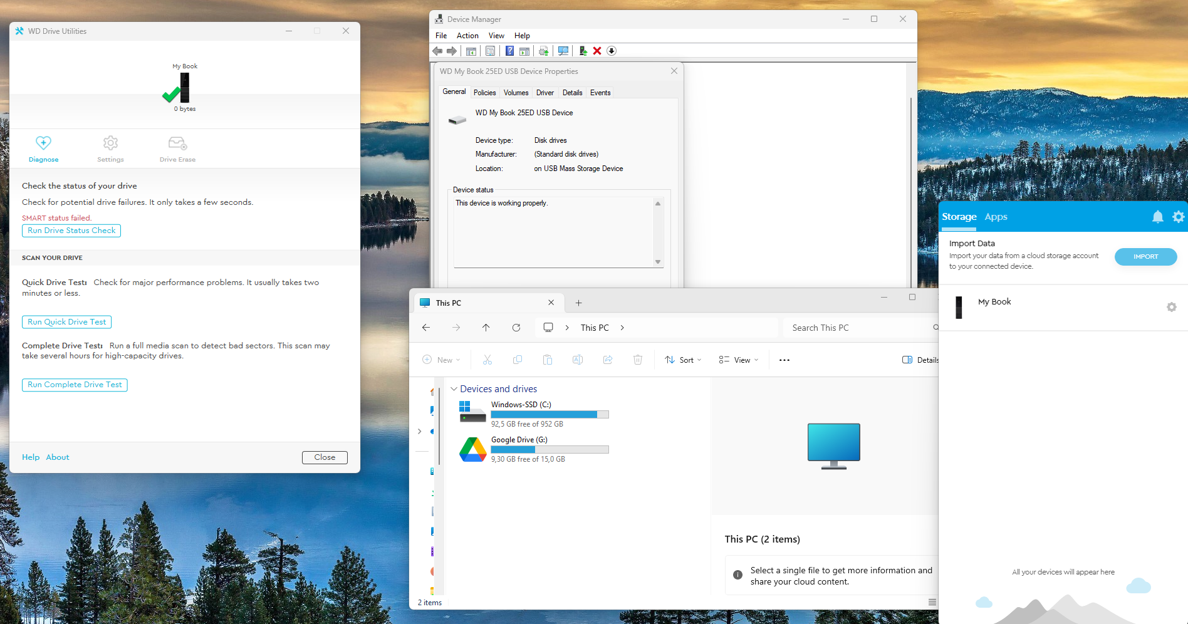Toggle the Details pane button

click(x=920, y=360)
